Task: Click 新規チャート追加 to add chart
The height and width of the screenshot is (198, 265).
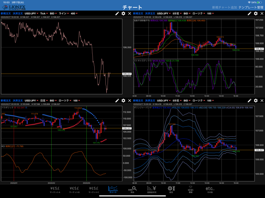Action: click(224, 7)
